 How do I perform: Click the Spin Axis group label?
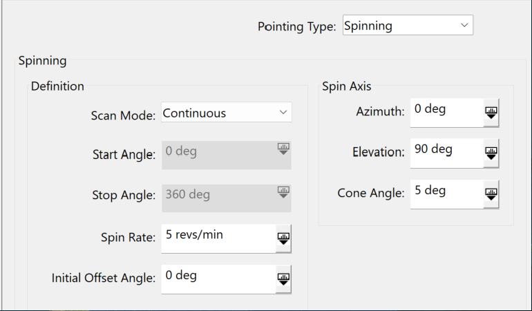346,86
